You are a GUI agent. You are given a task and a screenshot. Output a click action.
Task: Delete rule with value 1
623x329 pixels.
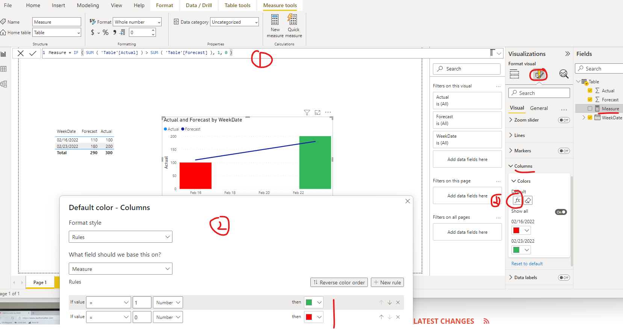398,302
